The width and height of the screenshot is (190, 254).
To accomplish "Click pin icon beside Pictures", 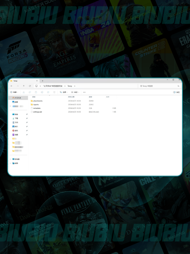I will tap(27, 126).
